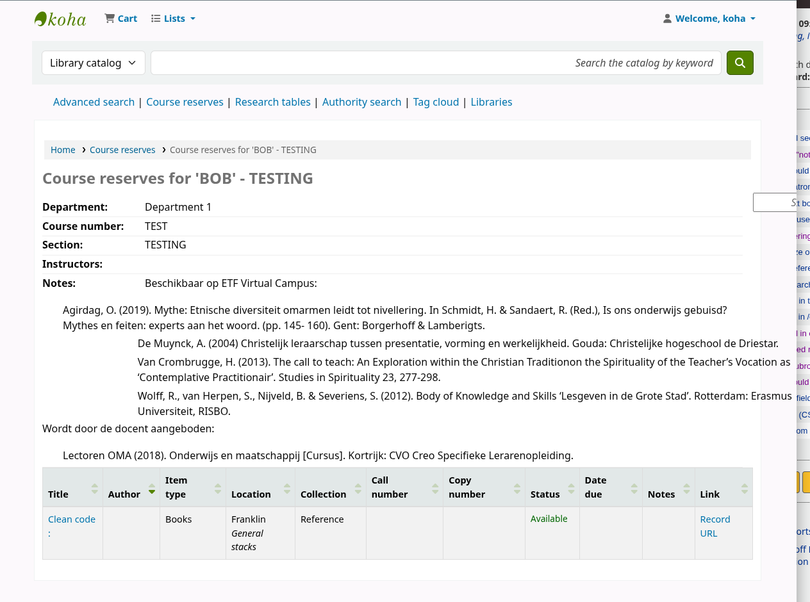The width and height of the screenshot is (810, 602).
Task: Click the green search magnifier button
Action: 740,63
